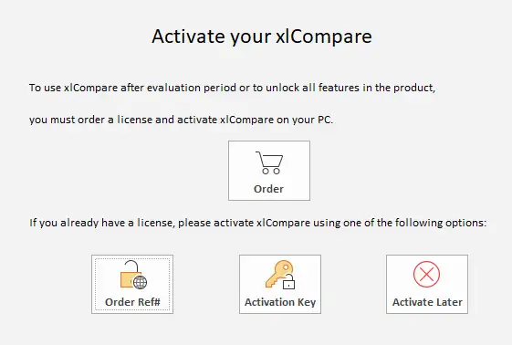The image size is (512, 345).
Task: Click the "If you already have a license" line
Action: coord(258,223)
